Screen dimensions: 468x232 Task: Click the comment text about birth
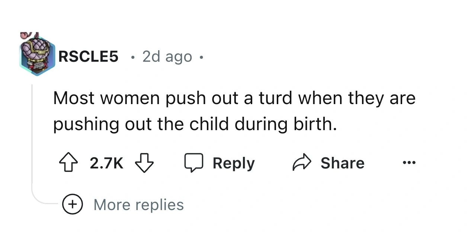(x=234, y=111)
